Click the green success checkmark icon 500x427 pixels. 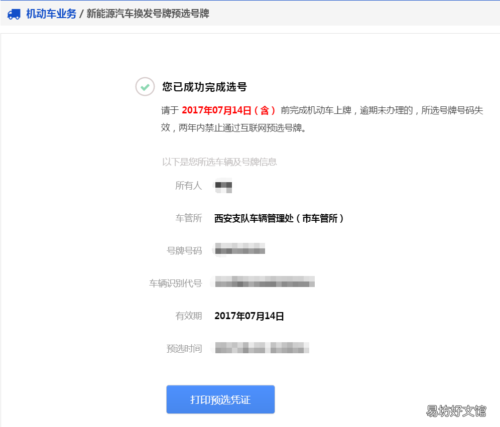pyautogui.click(x=145, y=87)
